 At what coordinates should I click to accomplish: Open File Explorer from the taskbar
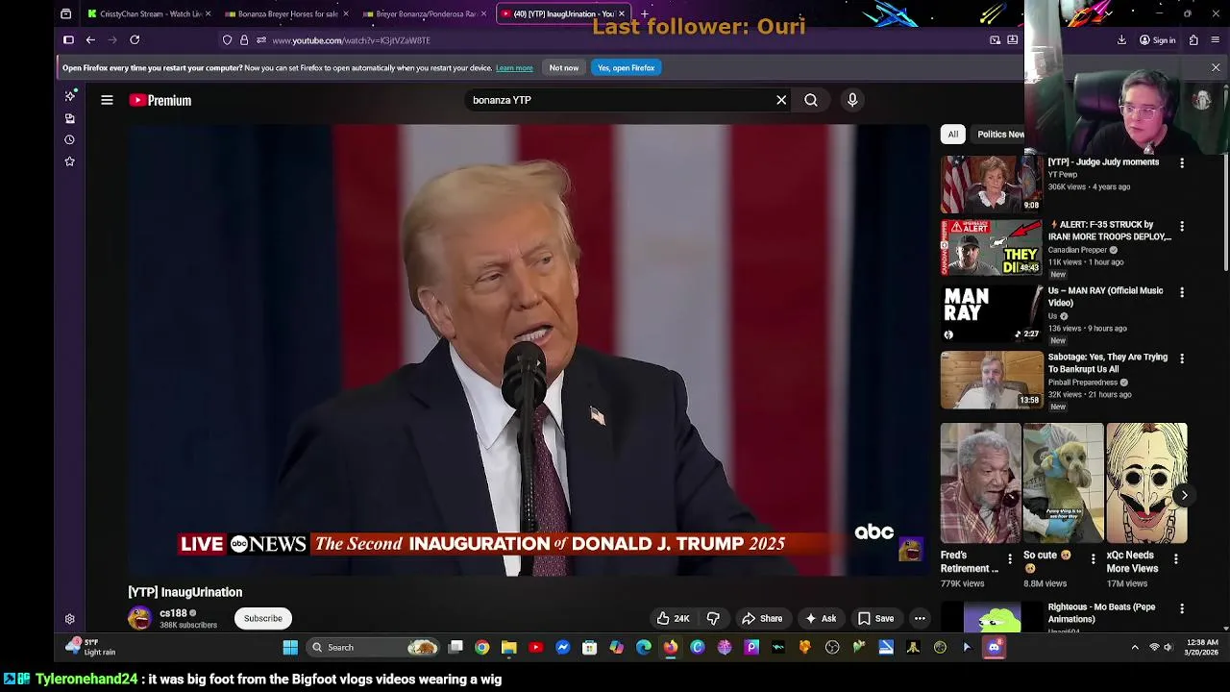point(508,647)
